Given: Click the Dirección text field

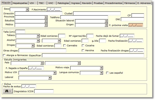Looking at the screenshot, I should [38, 13].
